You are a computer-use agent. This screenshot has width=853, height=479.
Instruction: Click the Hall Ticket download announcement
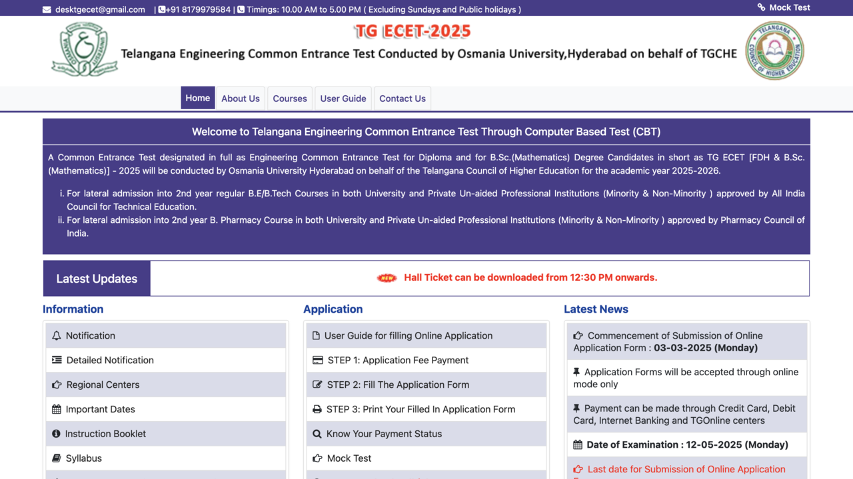coord(530,277)
